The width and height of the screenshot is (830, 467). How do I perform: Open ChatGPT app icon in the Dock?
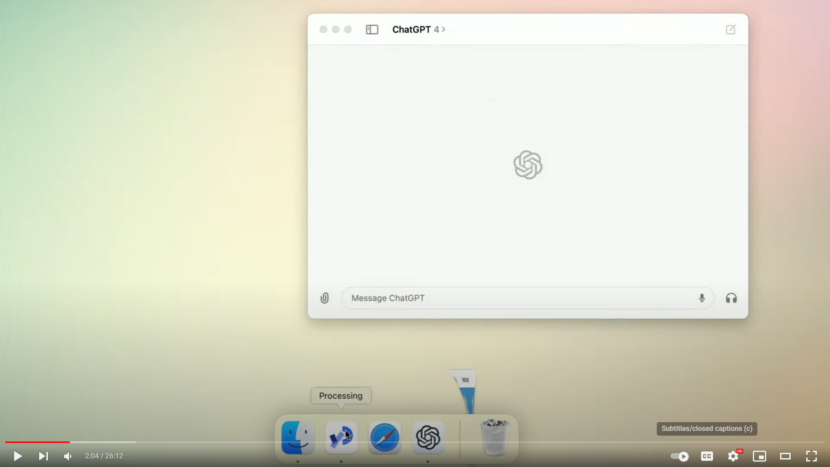pos(428,437)
